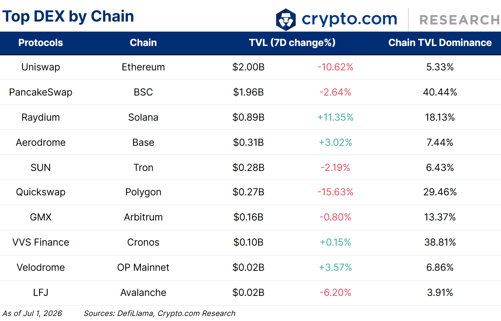Click the +11.35% change value
Screen dimensions: 501x321
coord(336,117)
